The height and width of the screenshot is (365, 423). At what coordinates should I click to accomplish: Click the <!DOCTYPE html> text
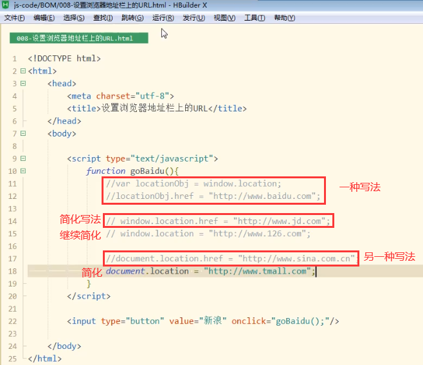pos(64,59)
